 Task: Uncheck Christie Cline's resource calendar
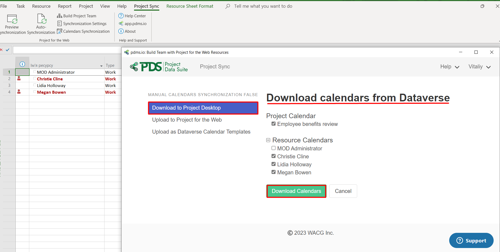tap(274, 156)
